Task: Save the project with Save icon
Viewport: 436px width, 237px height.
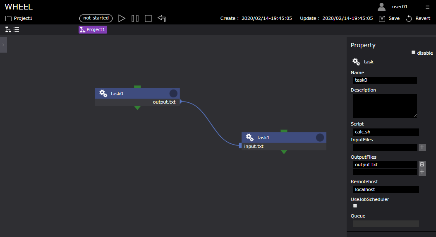Action: tap(382, 18)
